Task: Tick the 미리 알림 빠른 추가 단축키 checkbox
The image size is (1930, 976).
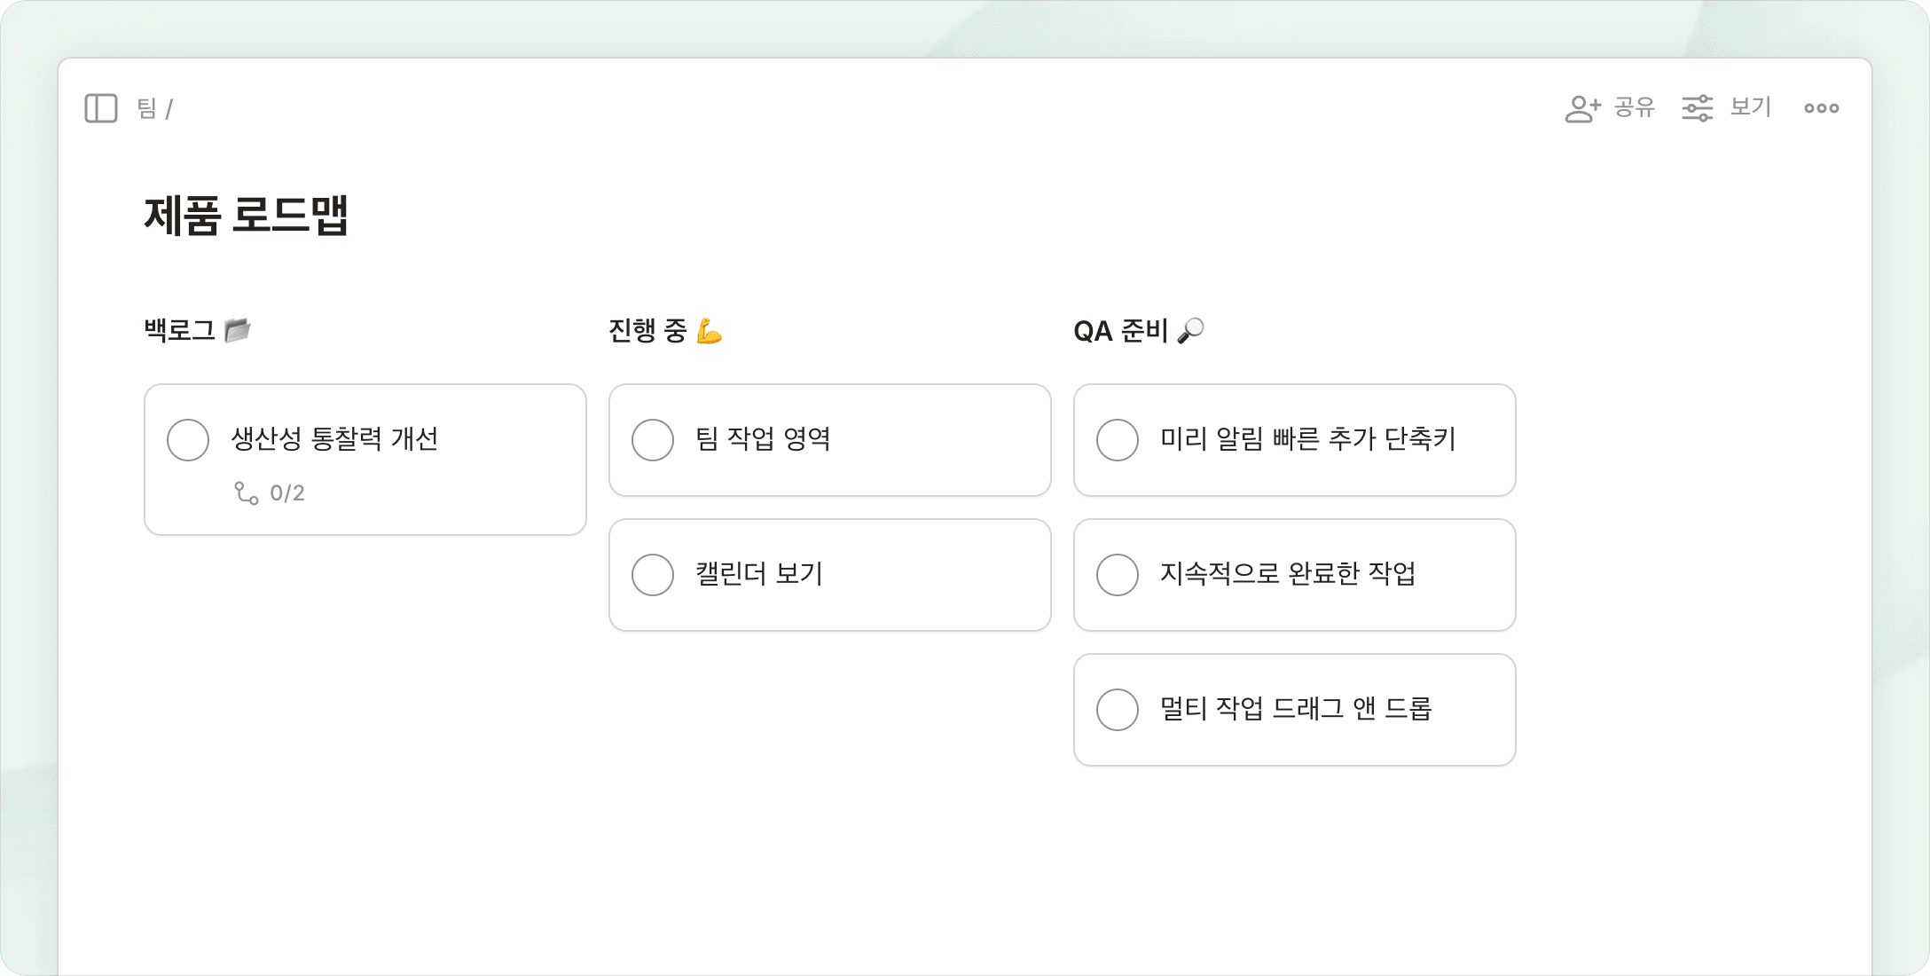Action: point(1118,440)
